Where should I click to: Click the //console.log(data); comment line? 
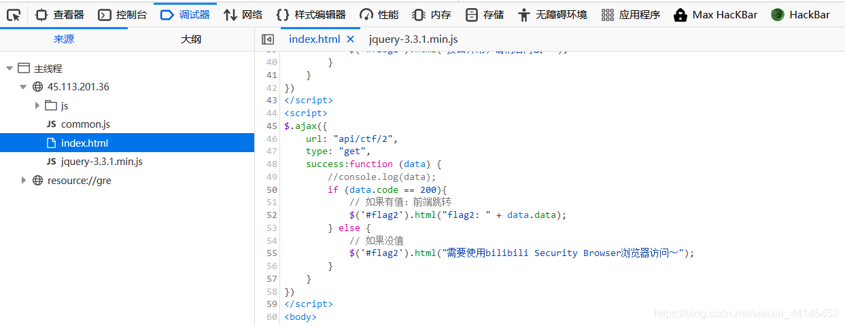[x=381, y=177]
